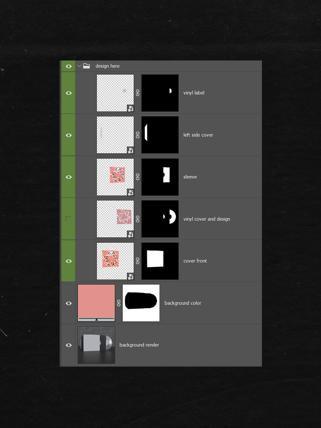Click the cover front mask link icon

[x=138, y=261]
